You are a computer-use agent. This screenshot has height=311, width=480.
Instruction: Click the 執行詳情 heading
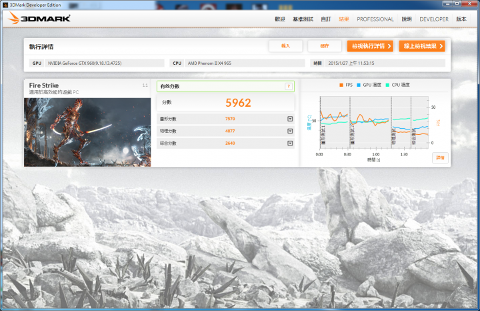click(x=41, y=47)
